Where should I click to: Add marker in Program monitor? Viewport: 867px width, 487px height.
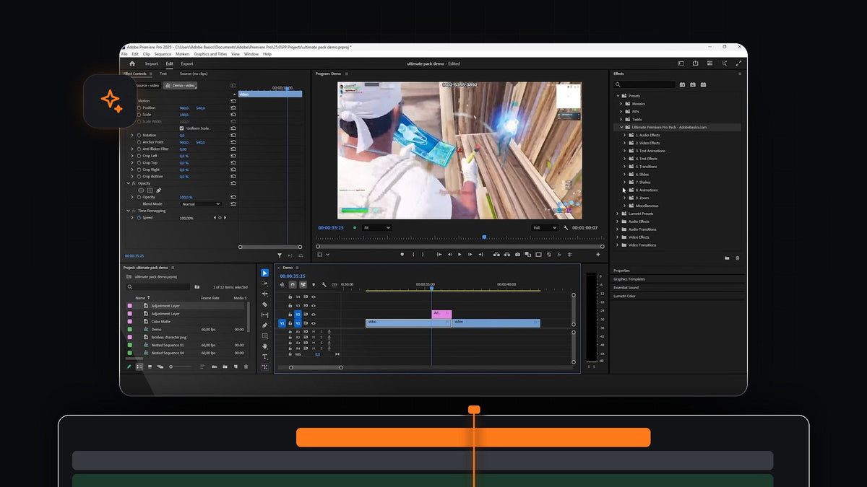(x=402, y=255)
